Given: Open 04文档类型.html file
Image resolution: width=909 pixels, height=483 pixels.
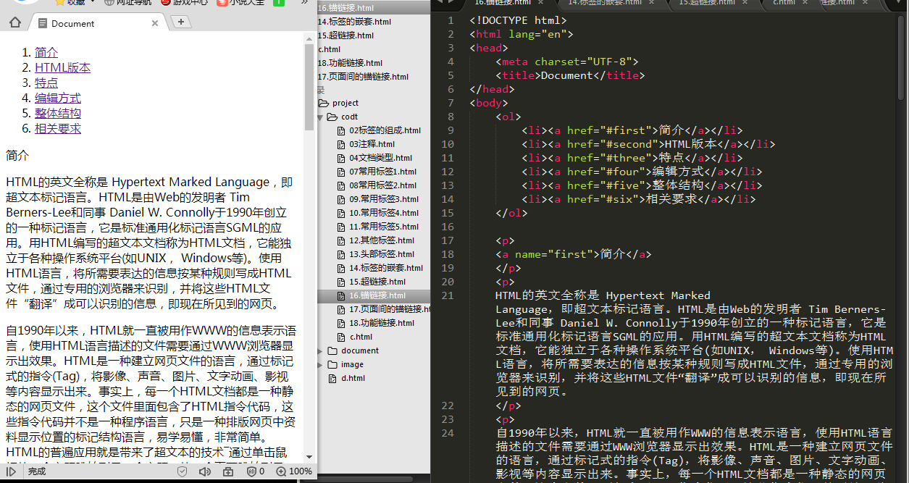Looking at the screenshot, I should click(x=380, y=158).
